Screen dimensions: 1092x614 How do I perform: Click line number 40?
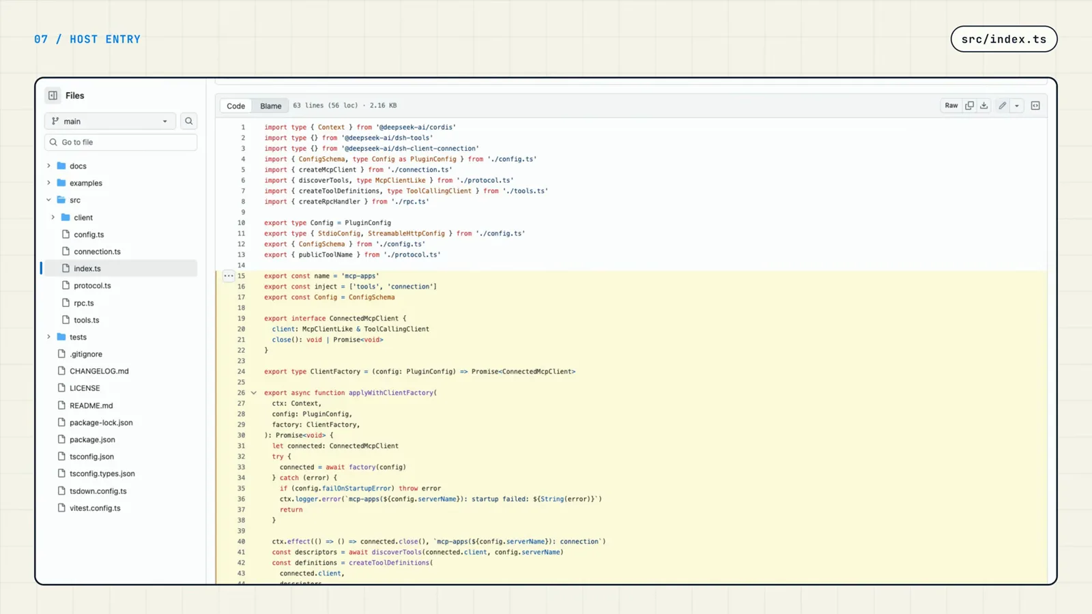(x=241, y=542)
